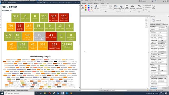The image size is (169, 95).
Task: Collapse the Identity Data section
Action: click(167, 77)
